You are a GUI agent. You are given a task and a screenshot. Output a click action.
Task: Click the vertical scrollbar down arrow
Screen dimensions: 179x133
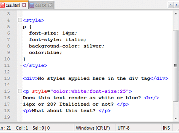pyautogui.click(x=176, y=118)
